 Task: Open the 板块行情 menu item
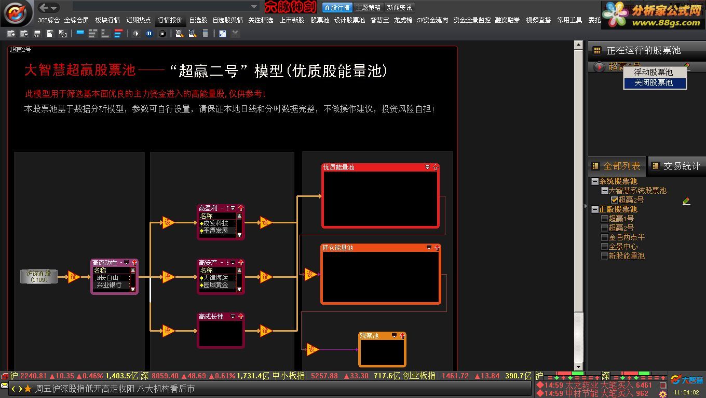[107, 20]
